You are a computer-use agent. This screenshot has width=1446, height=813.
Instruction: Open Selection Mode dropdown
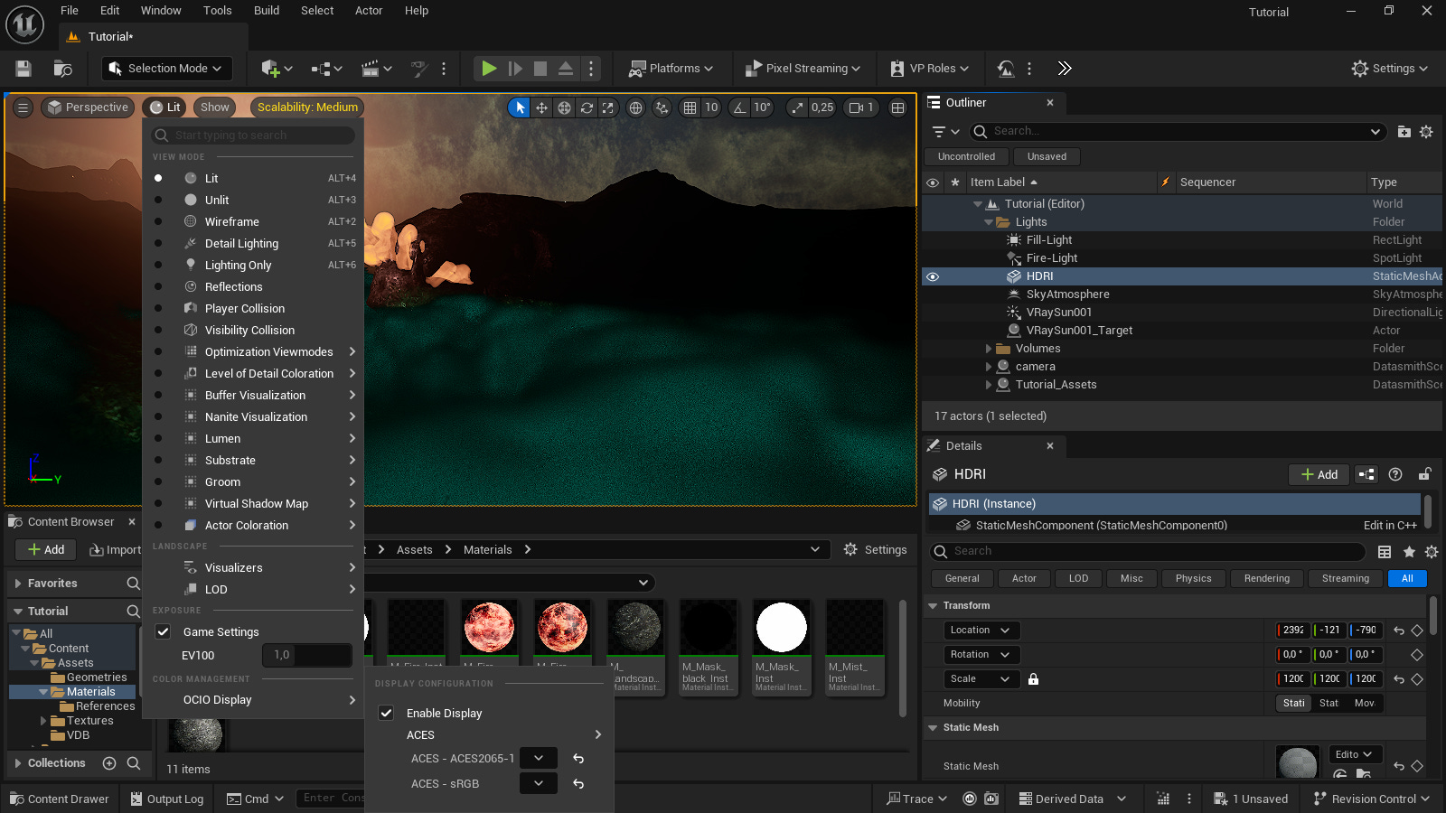coord(165,69)
